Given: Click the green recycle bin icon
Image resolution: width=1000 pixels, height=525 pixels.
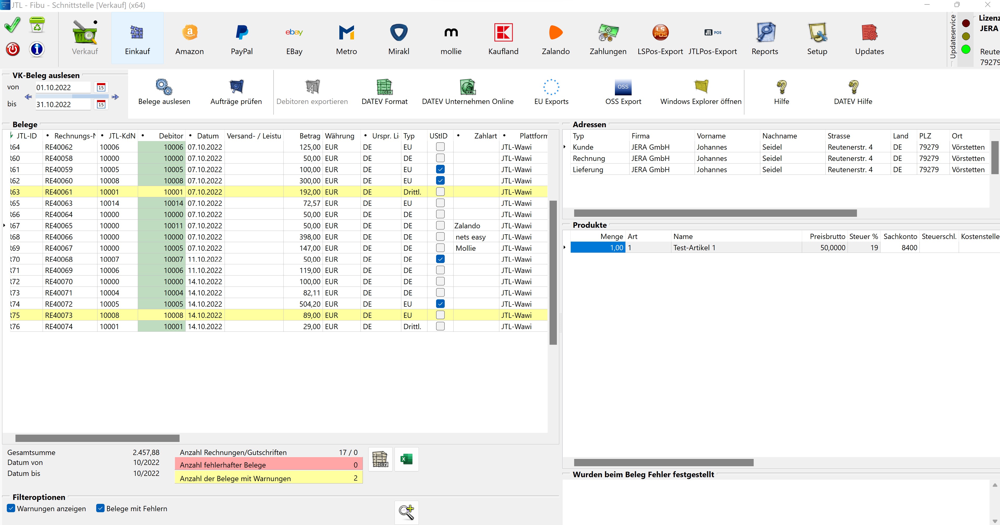Looking at the screenshot, I should click(x=37, y=25).
